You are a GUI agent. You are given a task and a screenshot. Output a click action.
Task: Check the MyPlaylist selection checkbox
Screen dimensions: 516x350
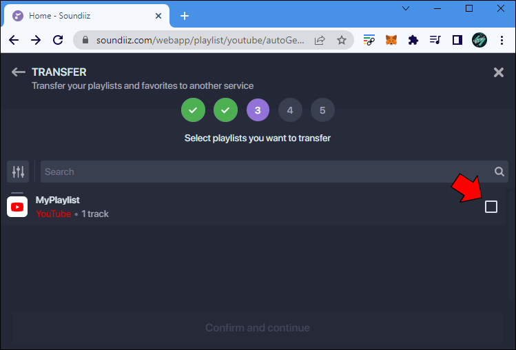click(491, 207)
